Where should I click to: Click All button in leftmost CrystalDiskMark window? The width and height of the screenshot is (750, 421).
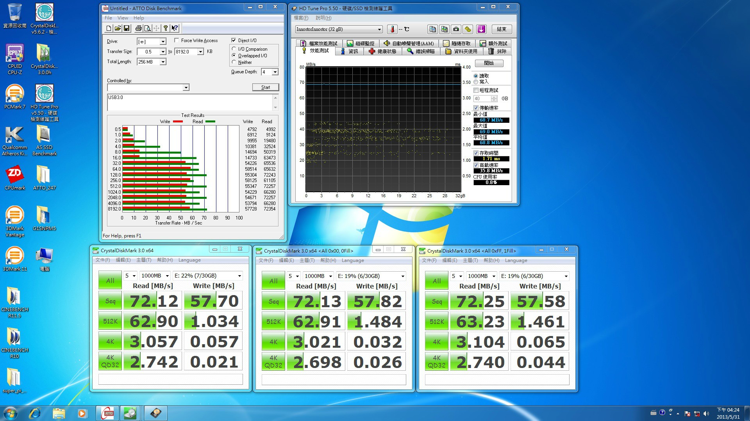click(110, 281)
